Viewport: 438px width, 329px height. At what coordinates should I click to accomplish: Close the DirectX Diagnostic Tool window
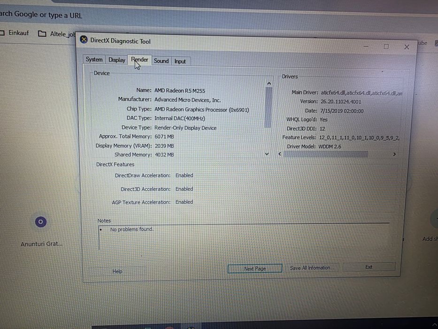pos(407,47)
